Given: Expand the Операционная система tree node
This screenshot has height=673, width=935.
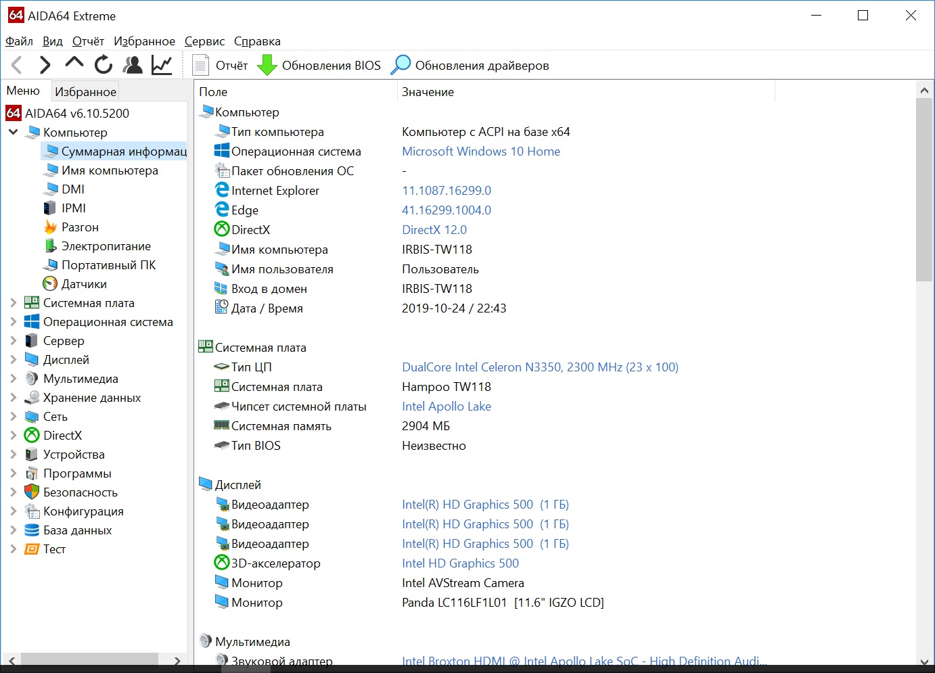Looking at the screenshot, I should [x=13, y=322].
